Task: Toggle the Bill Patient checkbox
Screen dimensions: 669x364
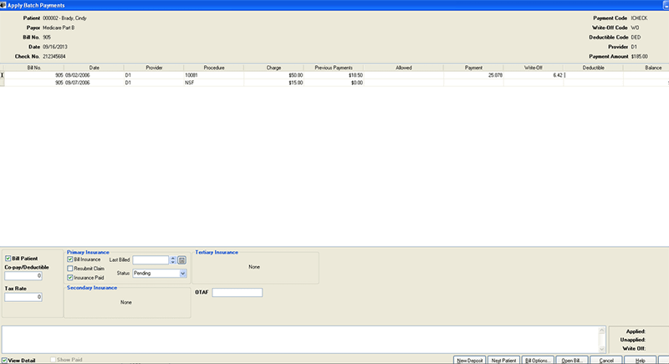Action: (8, 259)
